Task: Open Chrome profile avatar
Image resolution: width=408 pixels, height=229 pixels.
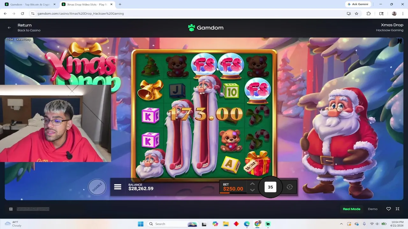Action: click(394, 13)
